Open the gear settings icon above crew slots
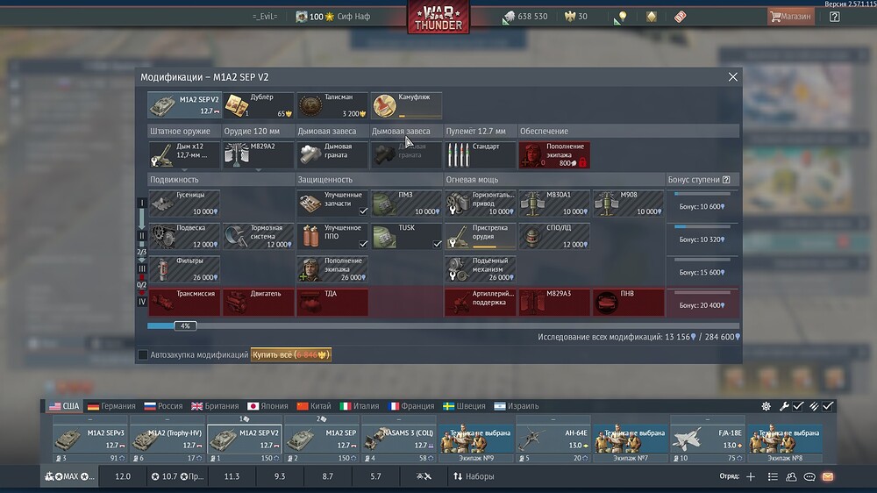Screen dimensions: 877x493 click(766, 406)
